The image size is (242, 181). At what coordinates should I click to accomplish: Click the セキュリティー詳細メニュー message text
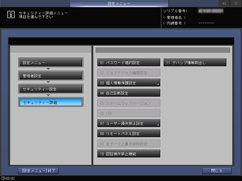pos(44,13)
